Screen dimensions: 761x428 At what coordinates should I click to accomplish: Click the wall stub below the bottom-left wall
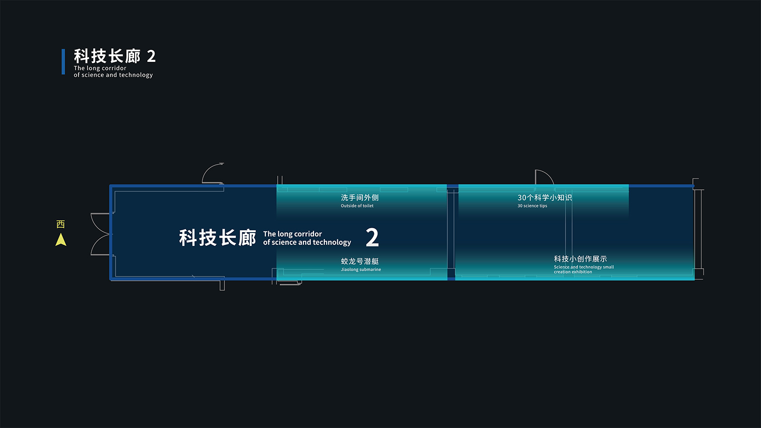[222, 285]
